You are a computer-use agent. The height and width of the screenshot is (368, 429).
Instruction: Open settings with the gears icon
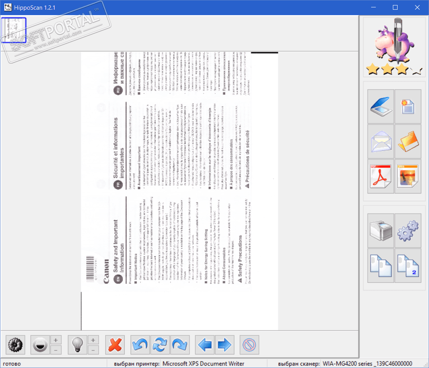point(408,231)
